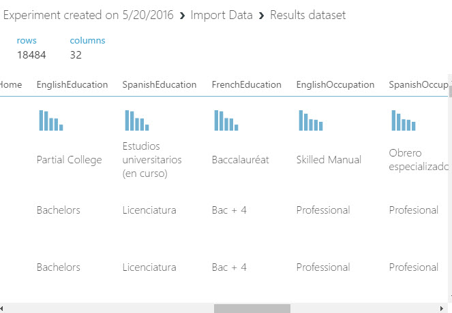Select the SpanishEducation column header
This screenshot has height=313, width=452.
160,85
